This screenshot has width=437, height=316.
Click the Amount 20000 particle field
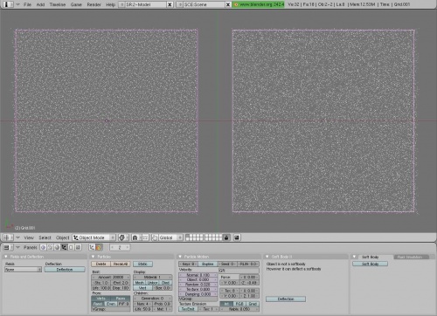click(111, 278)
